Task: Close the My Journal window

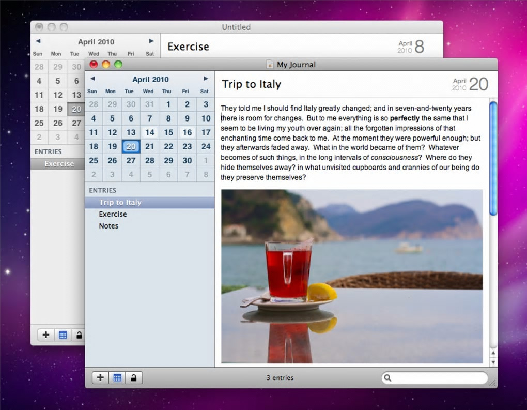Action: coord(94,64)
